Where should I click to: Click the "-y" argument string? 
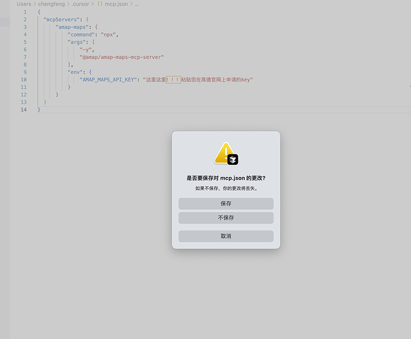[x=85, y=49]
